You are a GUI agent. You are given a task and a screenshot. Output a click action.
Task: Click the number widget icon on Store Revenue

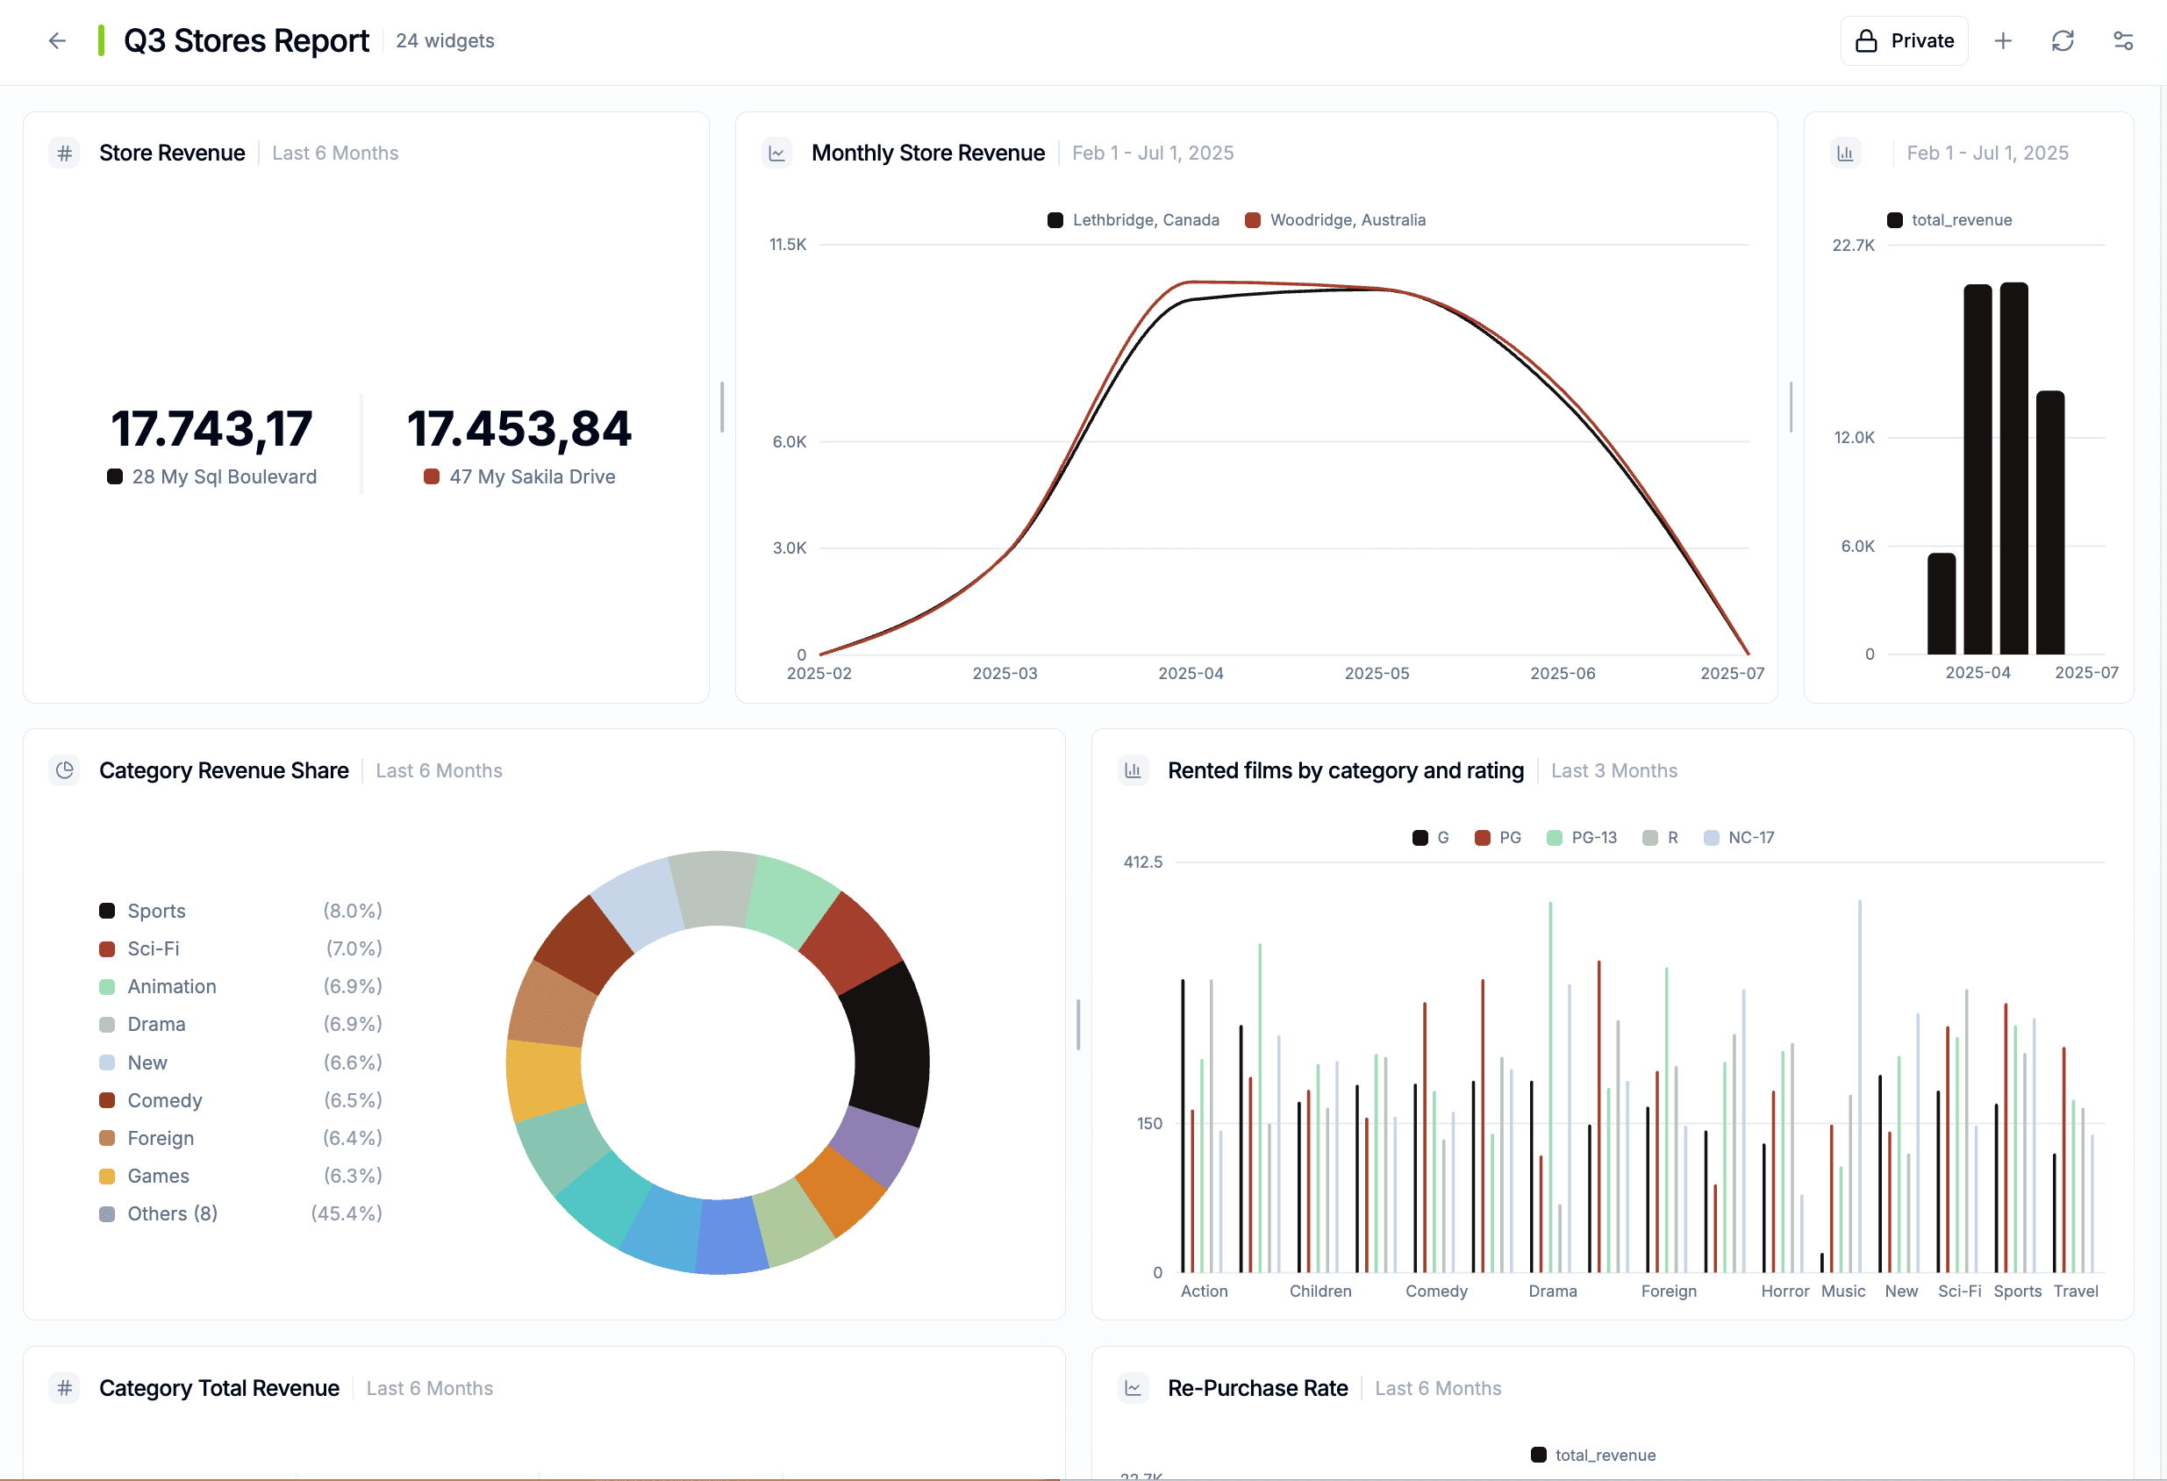click(63, 153)
